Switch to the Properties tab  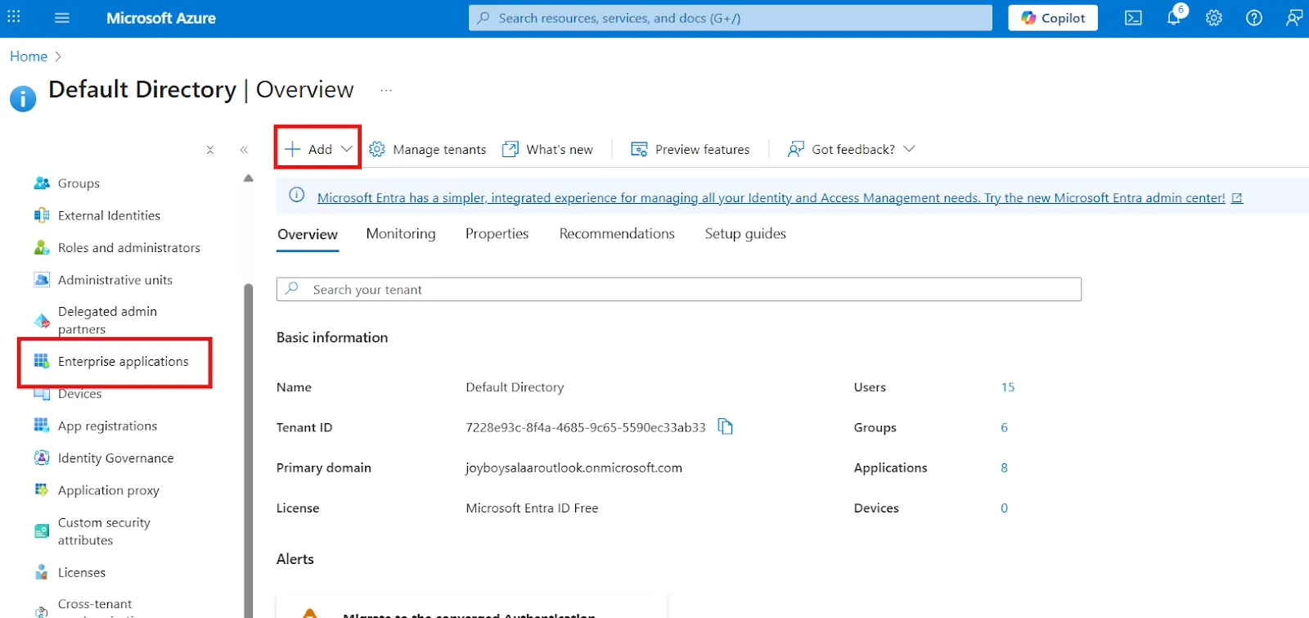[497, 234]
